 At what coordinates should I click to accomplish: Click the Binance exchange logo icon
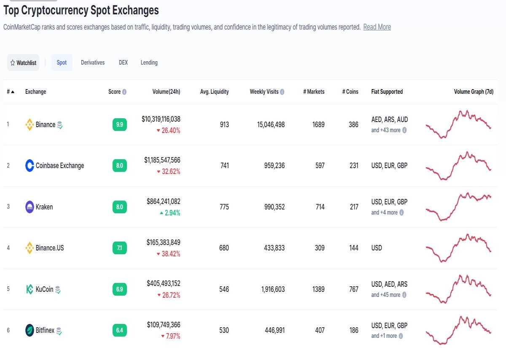point(30,125)
